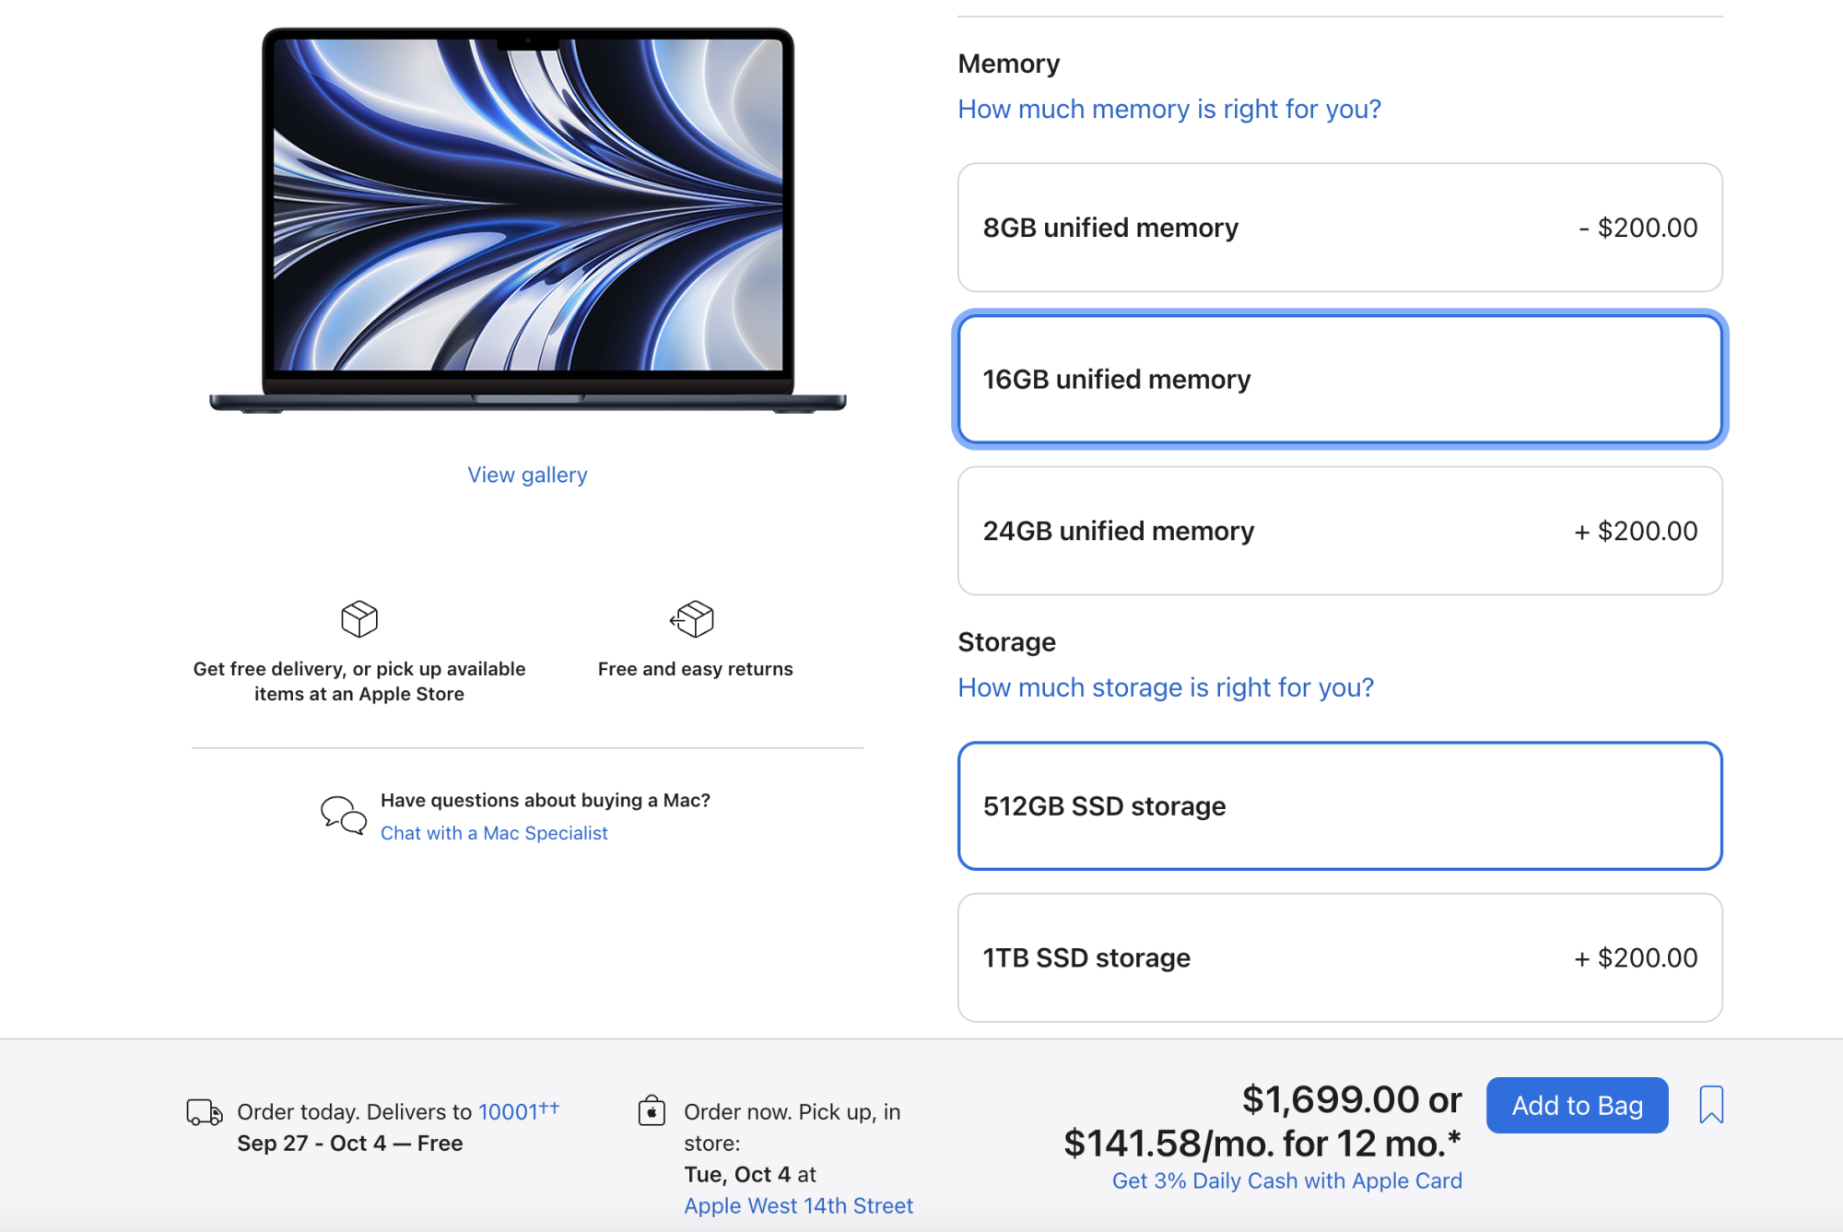Viewport: 1843px width, 1232px height.
Task: Click the chat bubble Mac Specialist icon
Action: coord(342,814)
